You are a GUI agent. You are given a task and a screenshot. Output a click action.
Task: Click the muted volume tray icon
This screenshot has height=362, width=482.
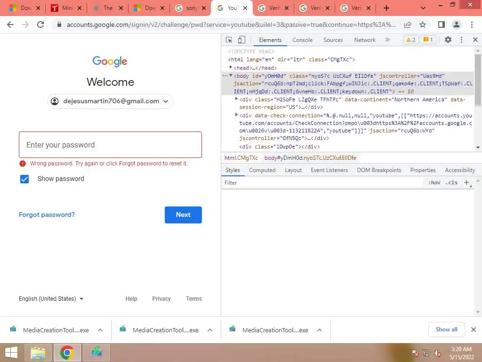tap(438, 353)
